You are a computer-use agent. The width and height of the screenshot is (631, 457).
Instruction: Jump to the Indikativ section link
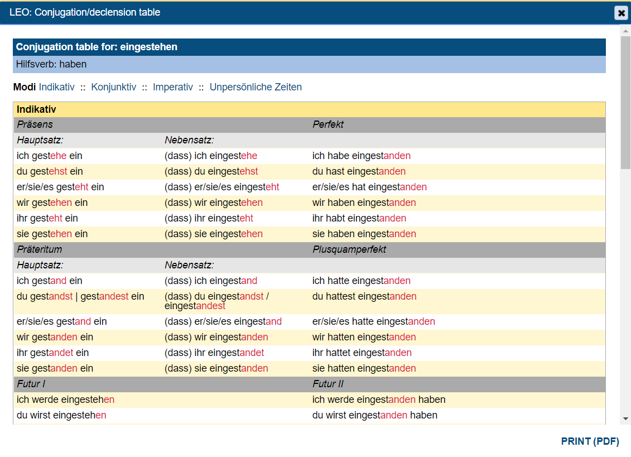tap(57, 87)
